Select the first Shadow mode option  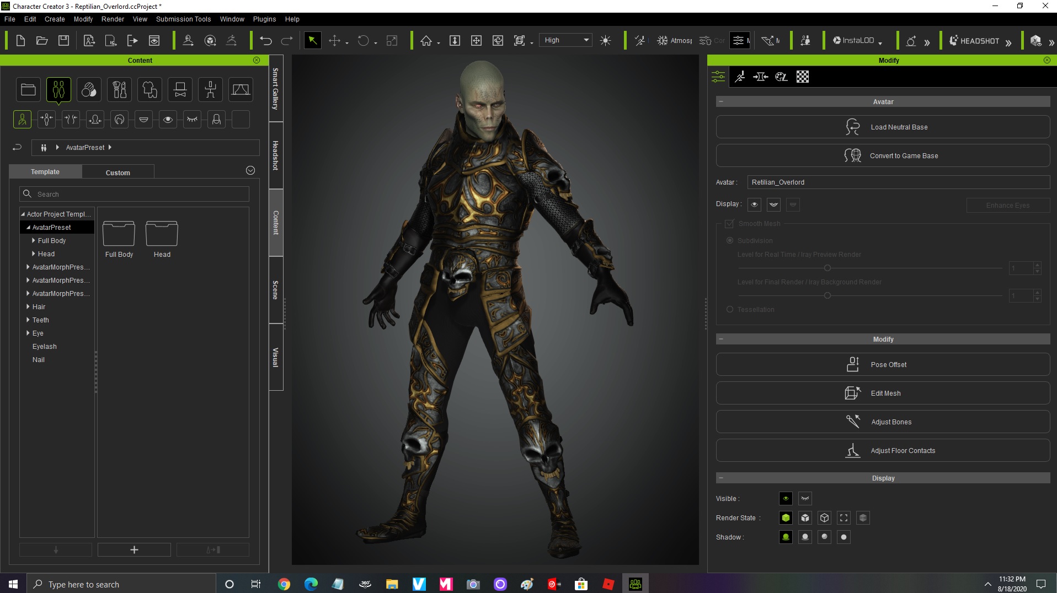click(x=786, y=537)
